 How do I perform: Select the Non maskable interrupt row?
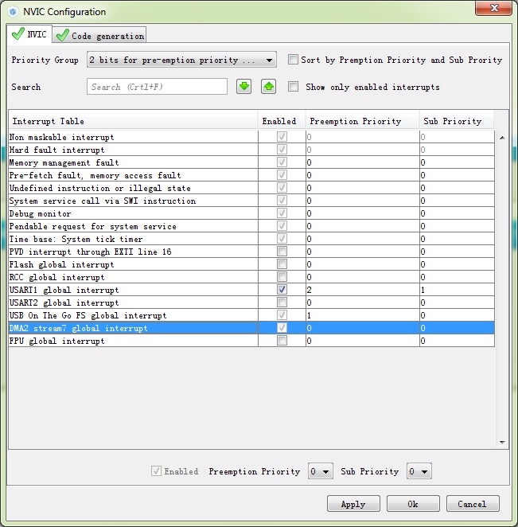click(251, 137)
